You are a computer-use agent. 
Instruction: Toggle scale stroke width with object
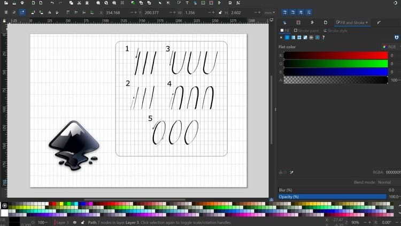pyautogui.click(x=284, y=12)
